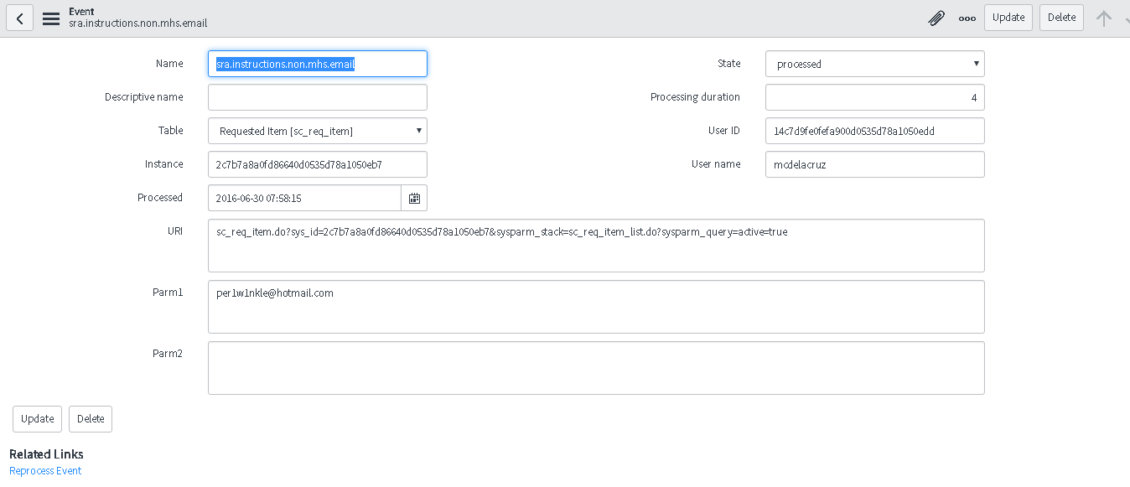
Task: Click the Descriptive name label
Action: (143, 97)
